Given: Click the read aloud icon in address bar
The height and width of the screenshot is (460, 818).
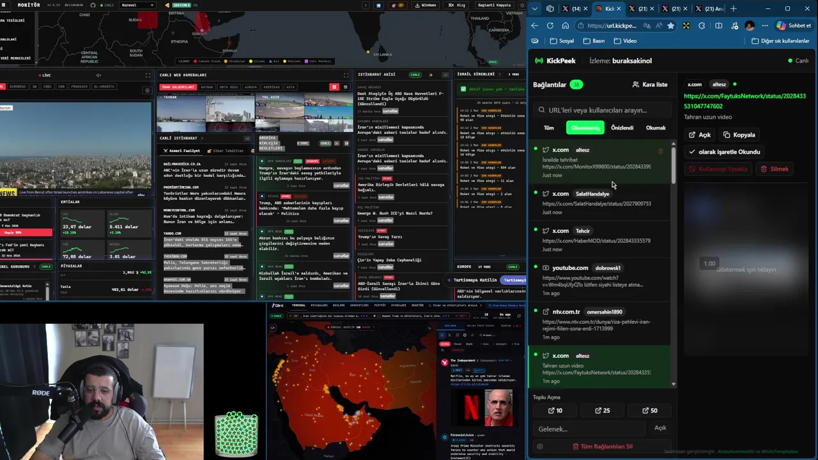Looking at the screenshot, I should click(x=658, y=26).
